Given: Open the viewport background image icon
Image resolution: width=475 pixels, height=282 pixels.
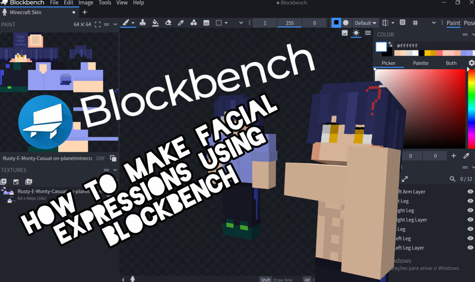Looking at the screenshot, I should point(344,33).
